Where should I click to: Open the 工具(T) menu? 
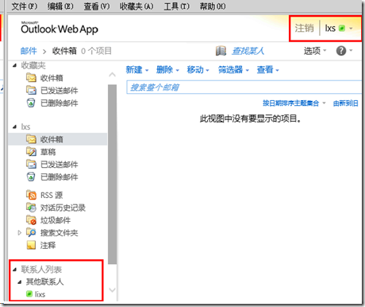coord(176,6)
